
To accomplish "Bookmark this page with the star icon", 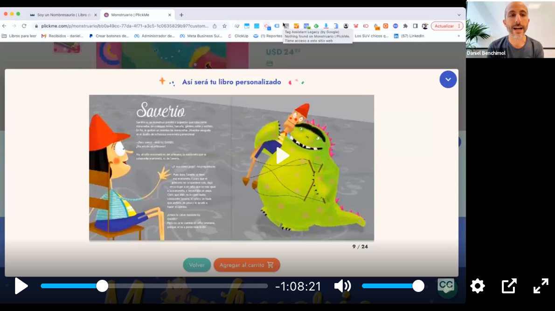I will point(224,26).
